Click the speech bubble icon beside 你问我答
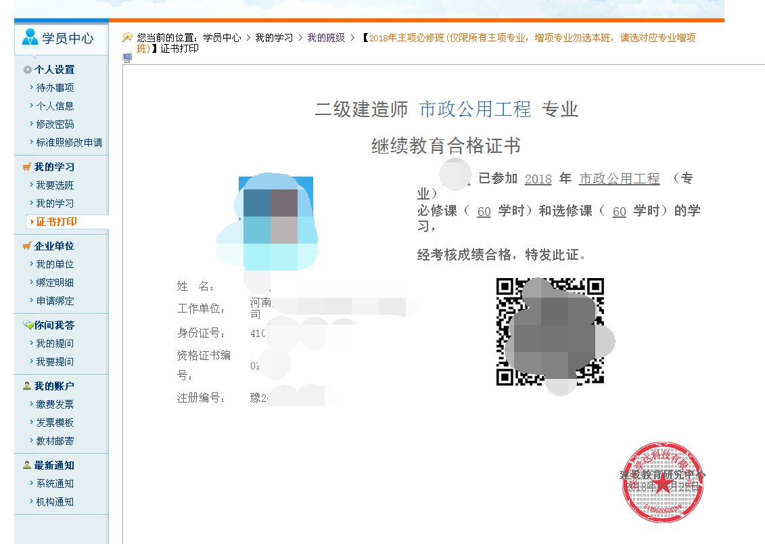This screenshot has height=544, width=765. tap(27, 325)
